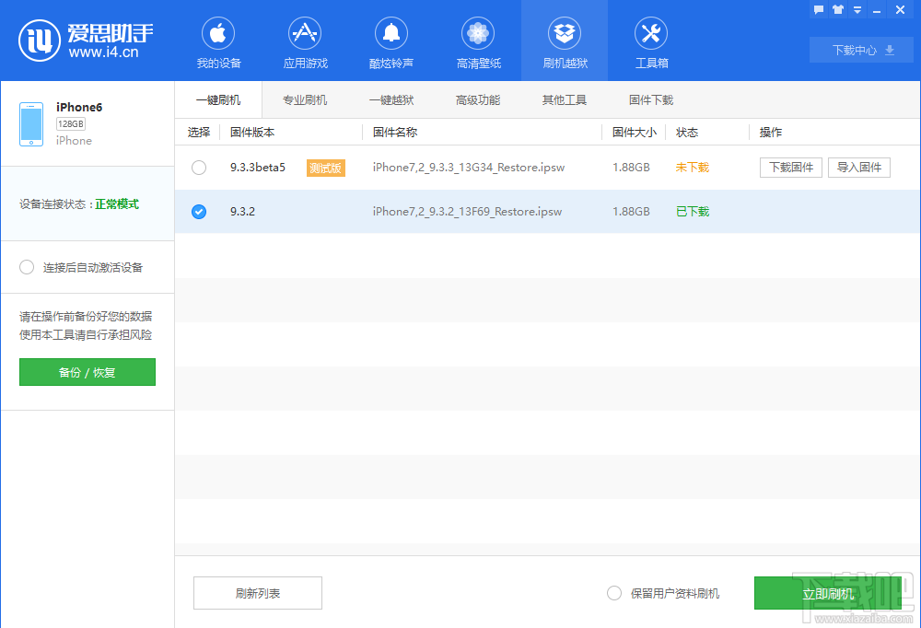Enable 连接后自动激活设备 option
Screen dimensions: 921x628
(27, 267)
